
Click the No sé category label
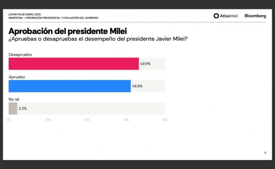coord(14,99)
